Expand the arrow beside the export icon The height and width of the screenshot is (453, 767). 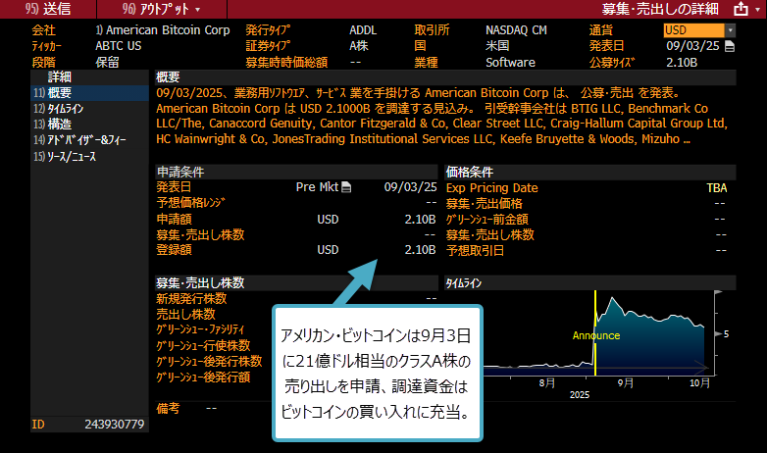coord(756,9)
